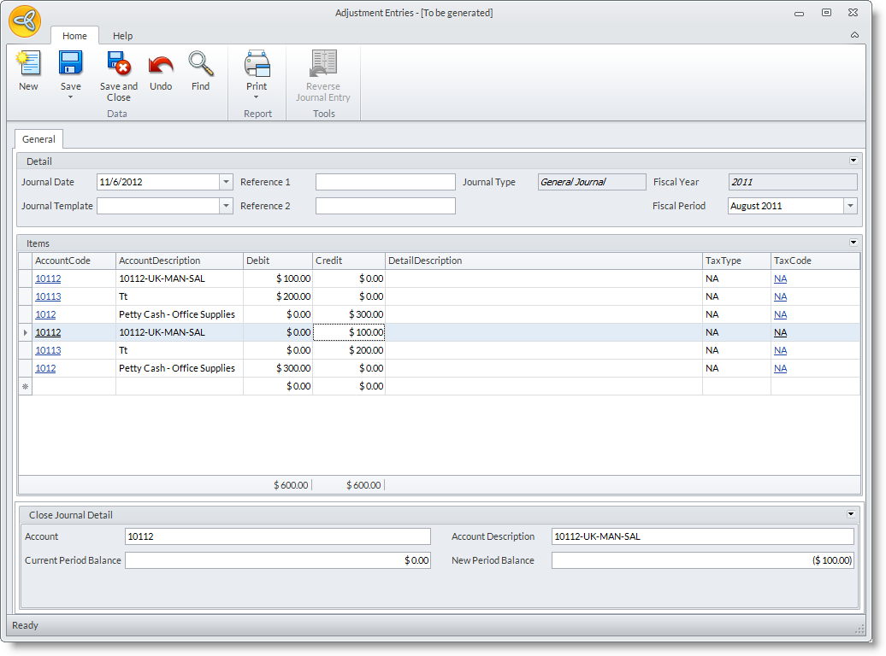Screen dimensions: 886x656
Task: Click NA tax code link in first row
Action: click(780, 278)
